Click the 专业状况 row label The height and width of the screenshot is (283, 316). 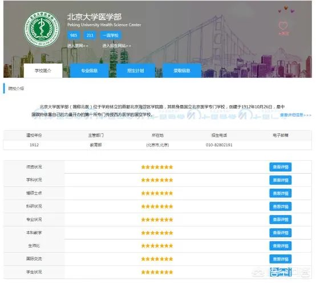[x=34, y=220]
